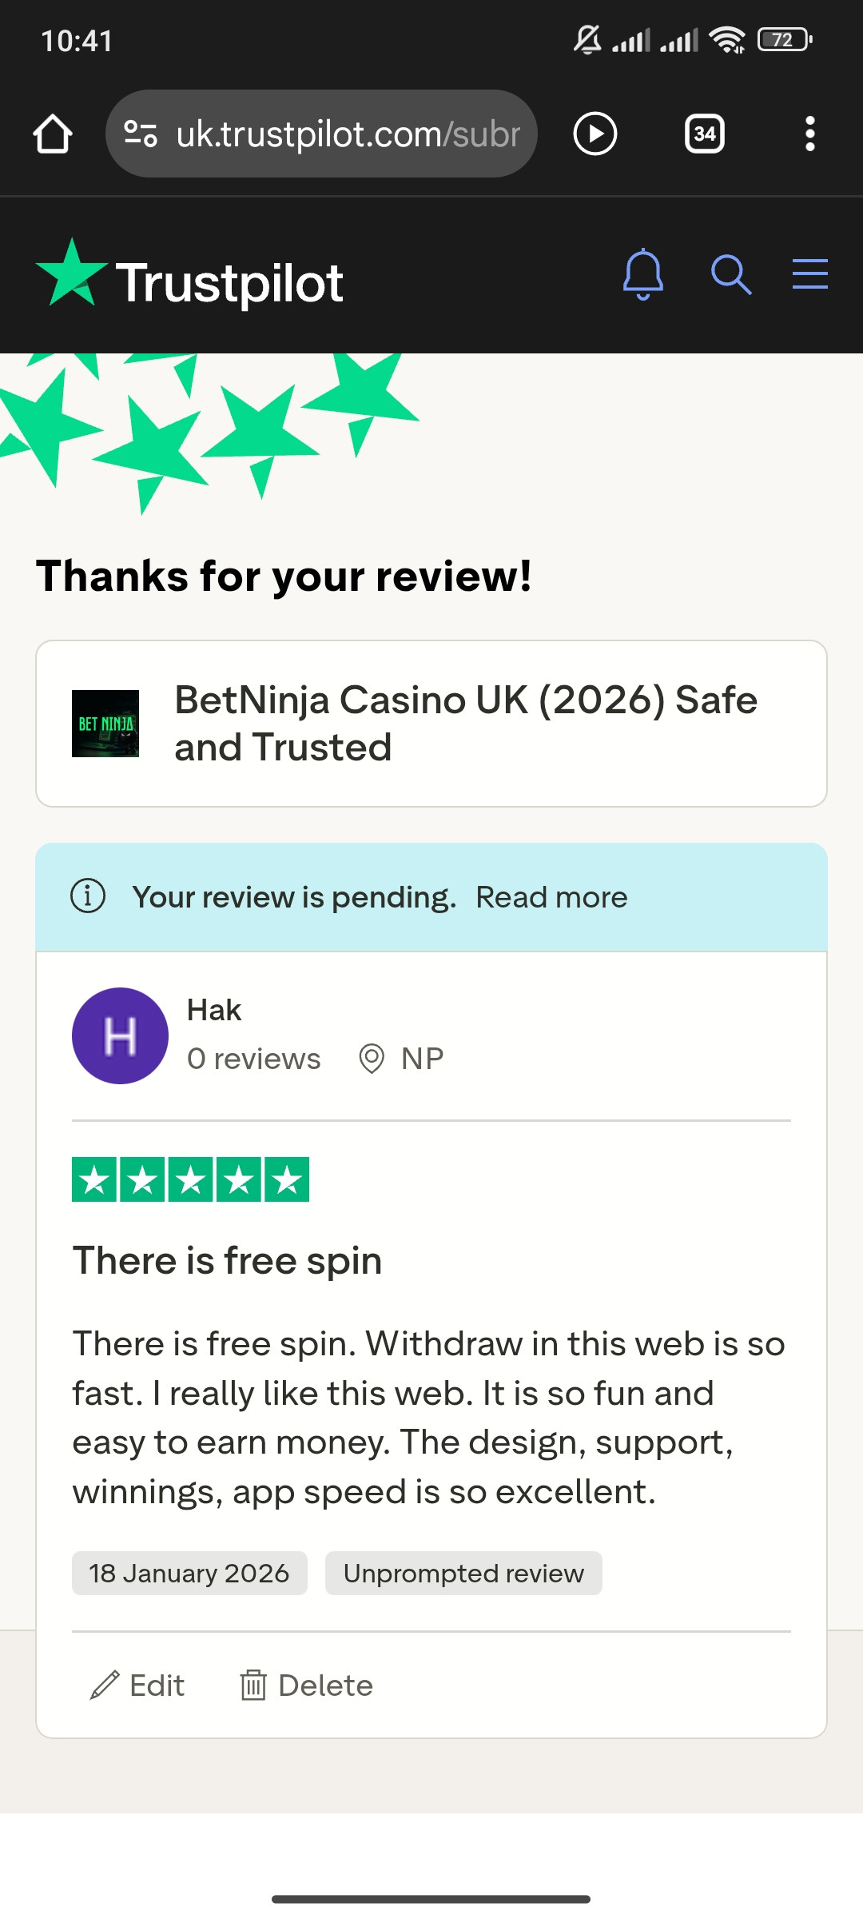Tap the five-star rating graphic

[x=190, y=1179]
